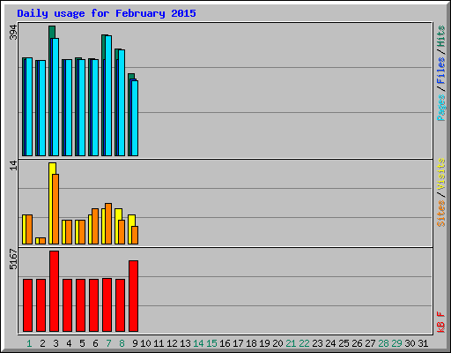Click the cyan pages bar for day 1
451x353 pixels.
click(x=29, y=107)
